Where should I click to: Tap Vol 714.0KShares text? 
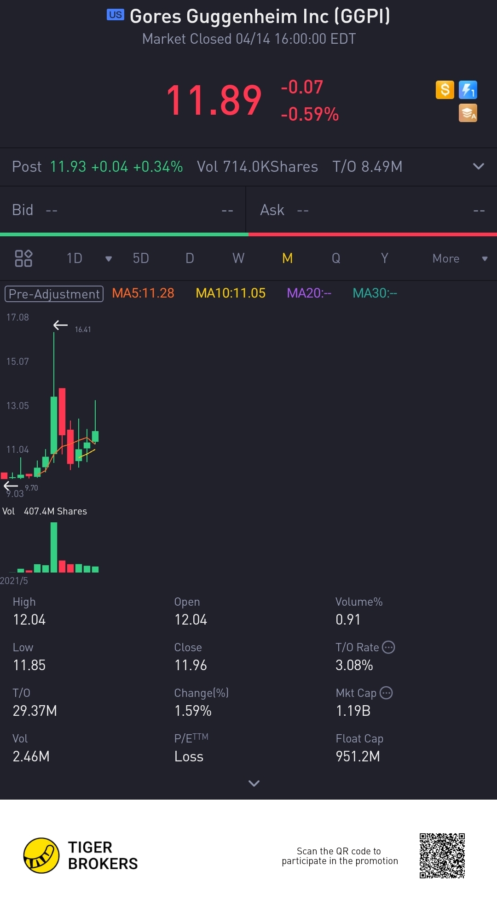[x=257, y=166]
